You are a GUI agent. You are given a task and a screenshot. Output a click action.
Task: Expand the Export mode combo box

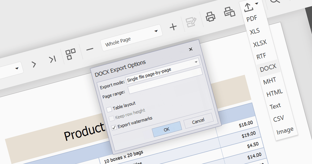click(196, 62)
